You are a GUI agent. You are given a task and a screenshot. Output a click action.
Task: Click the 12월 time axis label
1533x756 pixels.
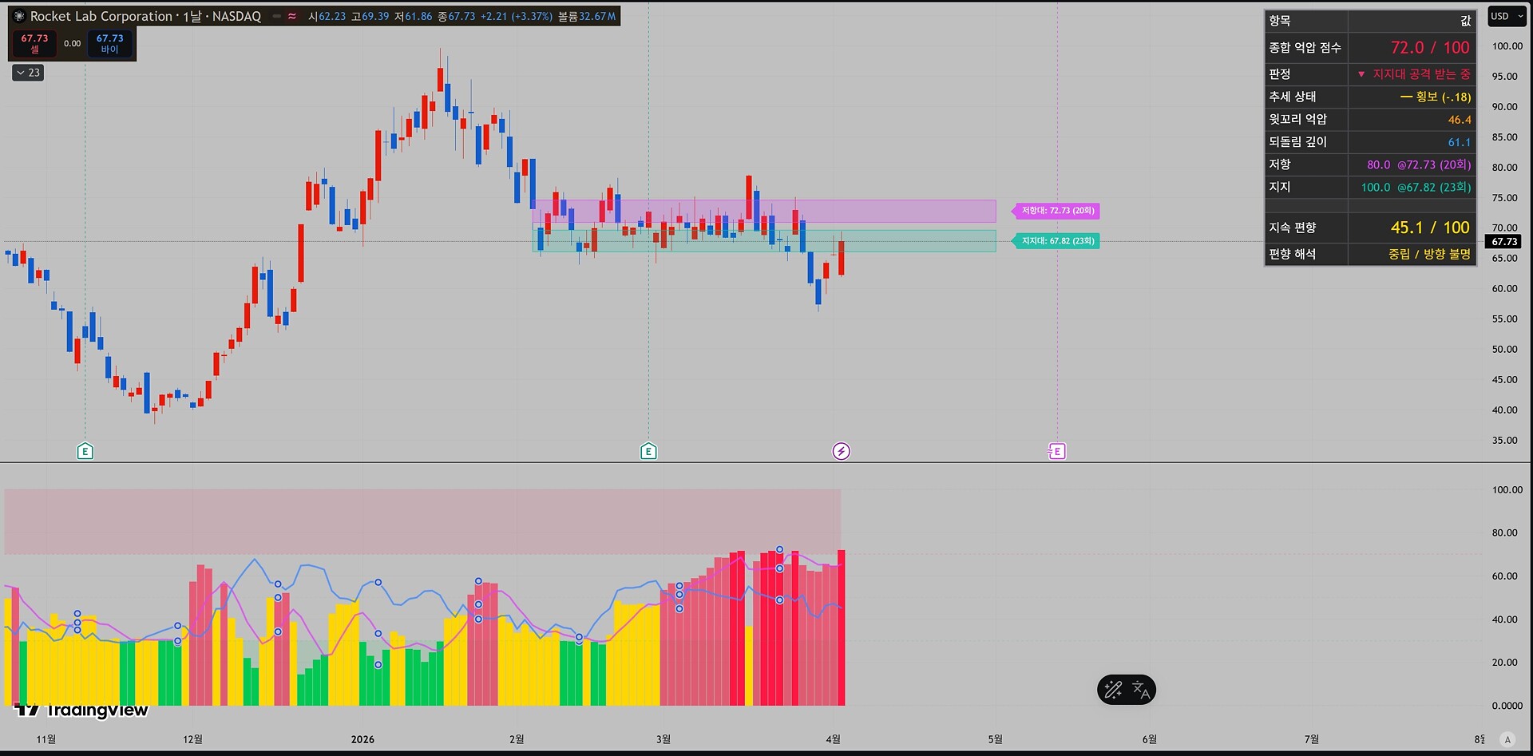[192, 739]
